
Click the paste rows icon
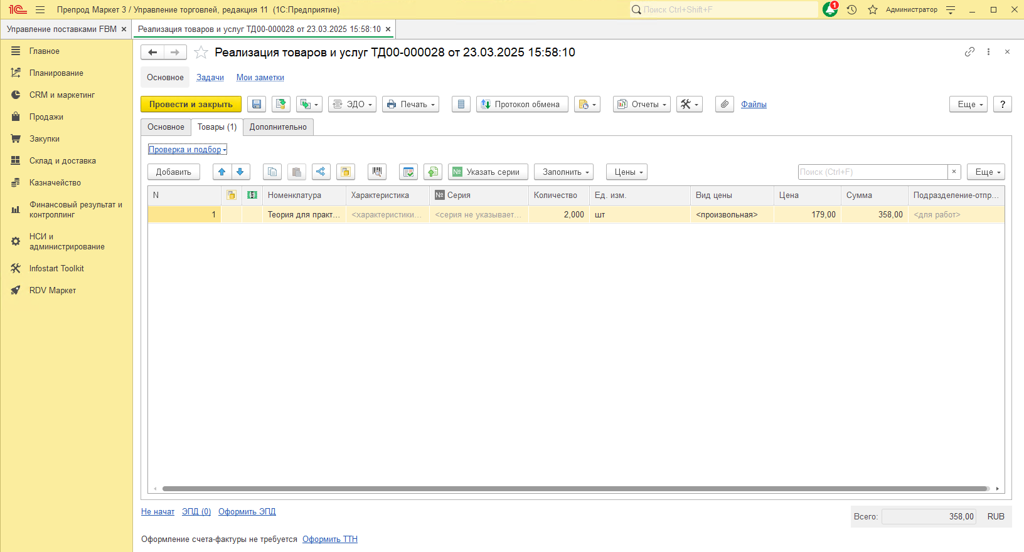[x=297, y=172]
